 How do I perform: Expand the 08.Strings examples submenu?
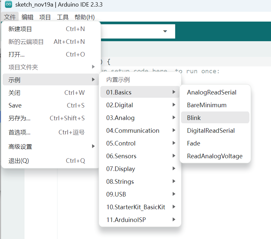click(x=140, y=181)
